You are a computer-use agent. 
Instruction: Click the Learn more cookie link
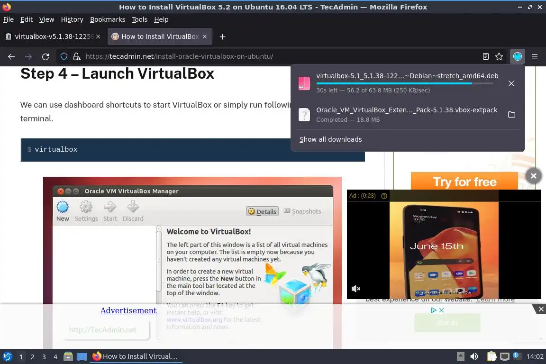495,300
